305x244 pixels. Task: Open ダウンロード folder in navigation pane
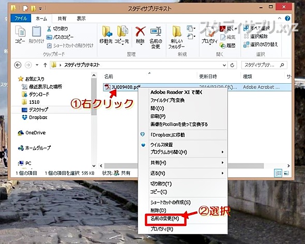click(x=36, y=95)
